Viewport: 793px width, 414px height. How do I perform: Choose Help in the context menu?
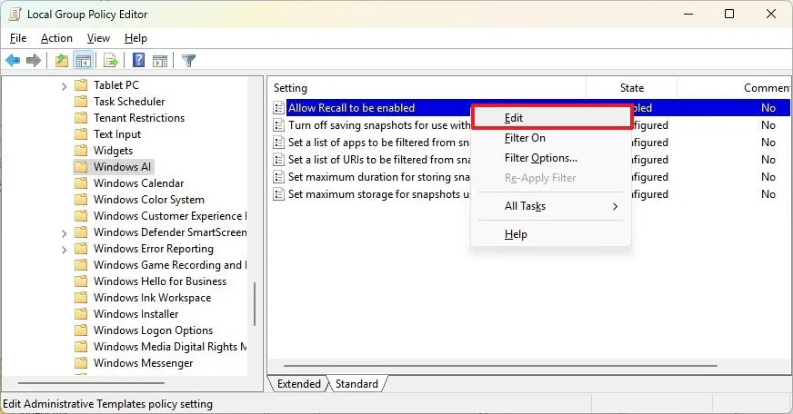tap(551, 233)
